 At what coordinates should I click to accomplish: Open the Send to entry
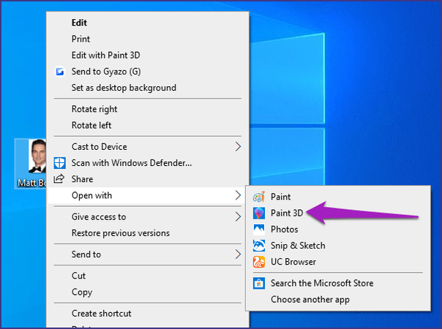pyautogui.click(x=148, y=254)
